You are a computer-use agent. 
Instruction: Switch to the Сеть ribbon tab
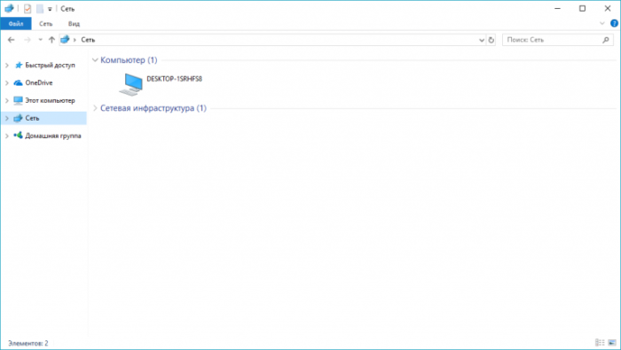pos(45,24)
